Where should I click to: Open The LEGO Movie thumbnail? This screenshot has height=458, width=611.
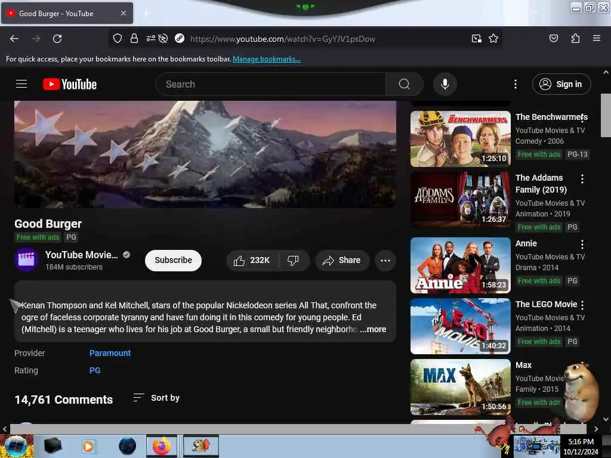[x=460, y=326]
